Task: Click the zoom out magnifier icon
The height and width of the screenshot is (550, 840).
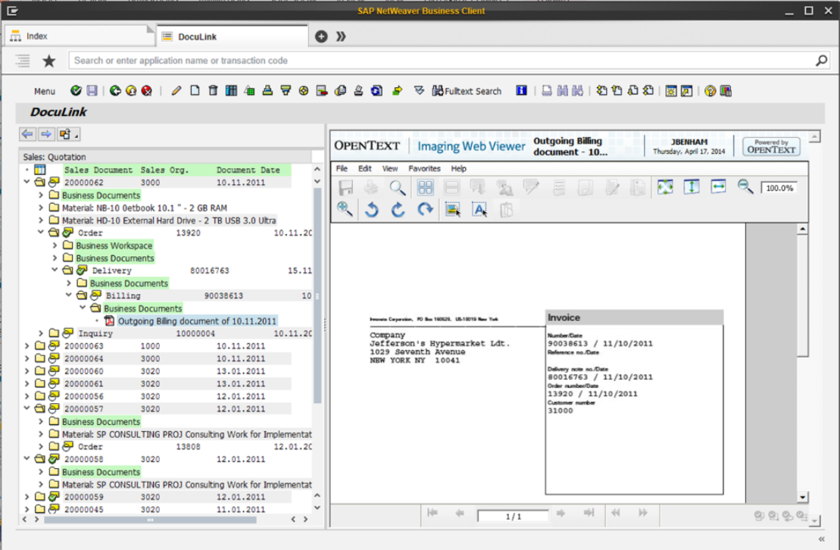Action: (745, 187)
